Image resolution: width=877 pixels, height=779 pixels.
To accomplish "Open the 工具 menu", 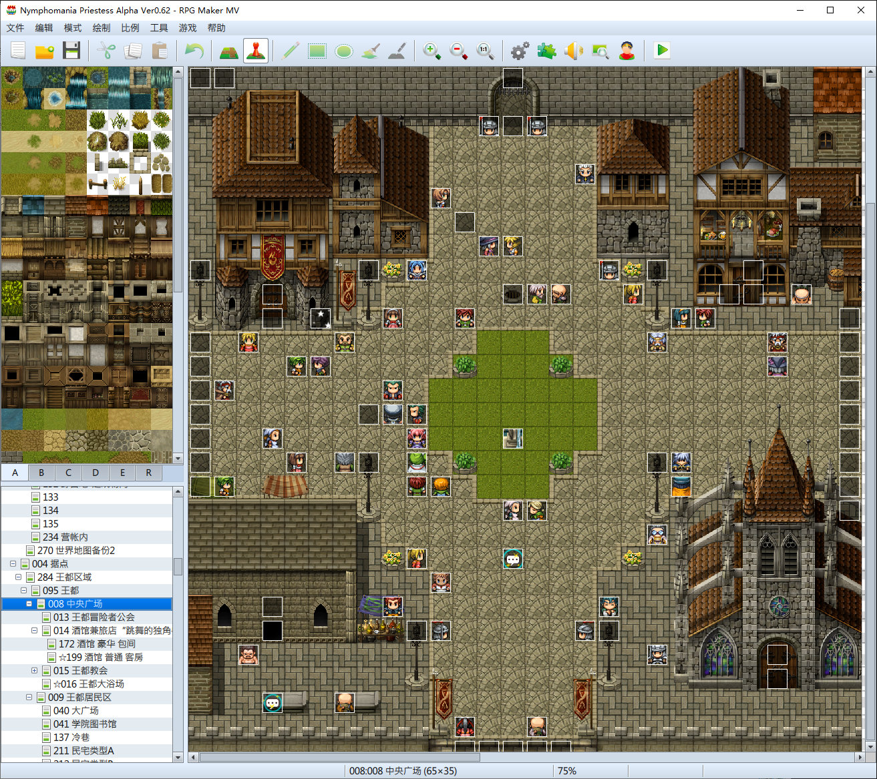I will coord(159,28).
